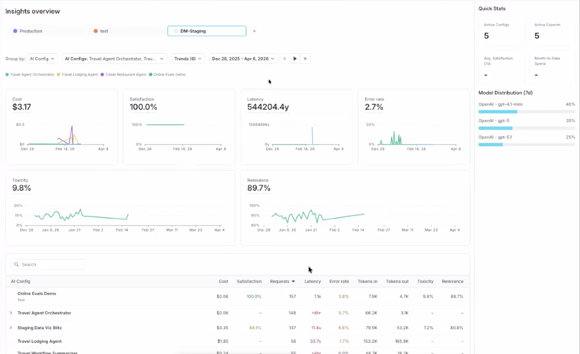Switch to the DM-Staging tab
This screenshot has width=580, height=354.
coord(206,31)
